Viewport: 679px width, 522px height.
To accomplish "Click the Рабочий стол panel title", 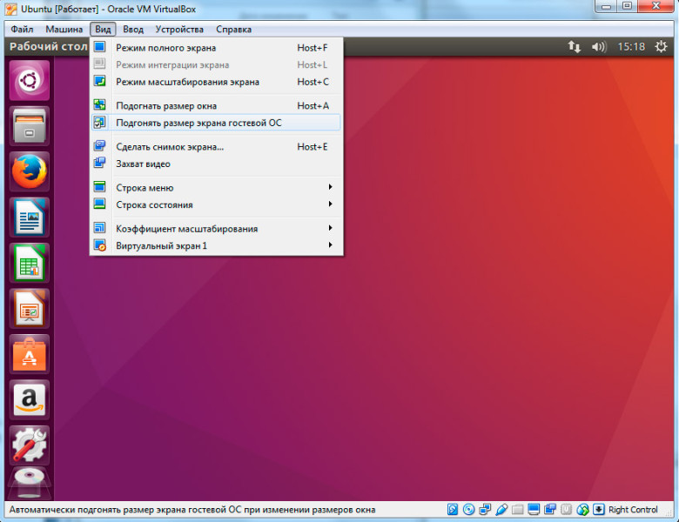I will [x=49, y=47].
